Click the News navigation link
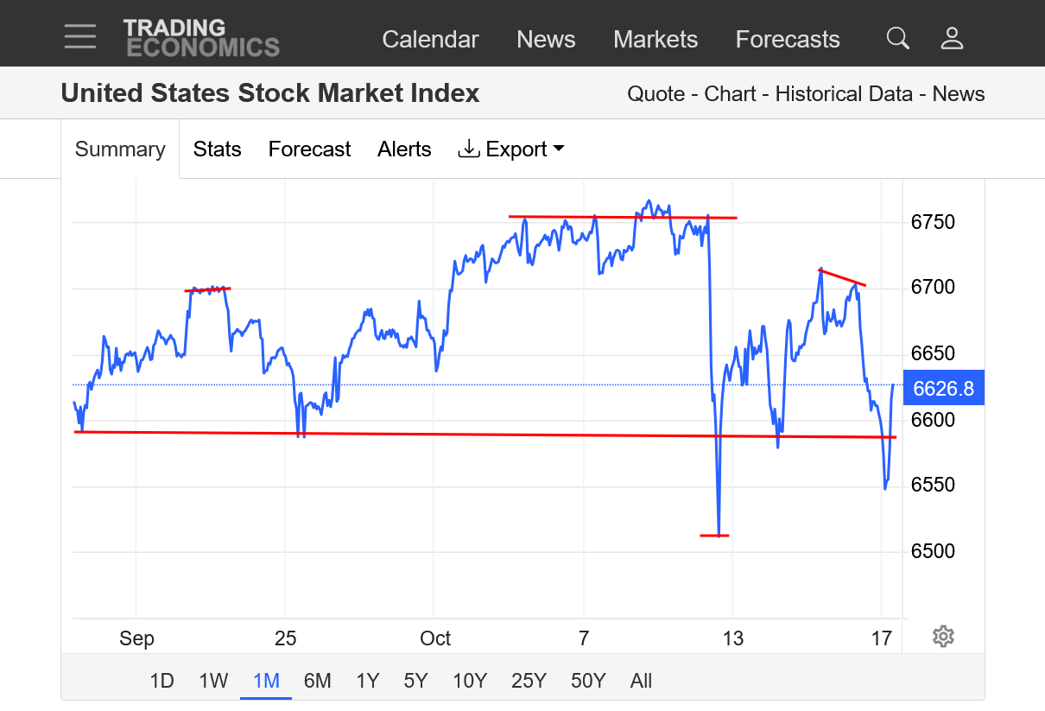 click(x=546, y=40)
